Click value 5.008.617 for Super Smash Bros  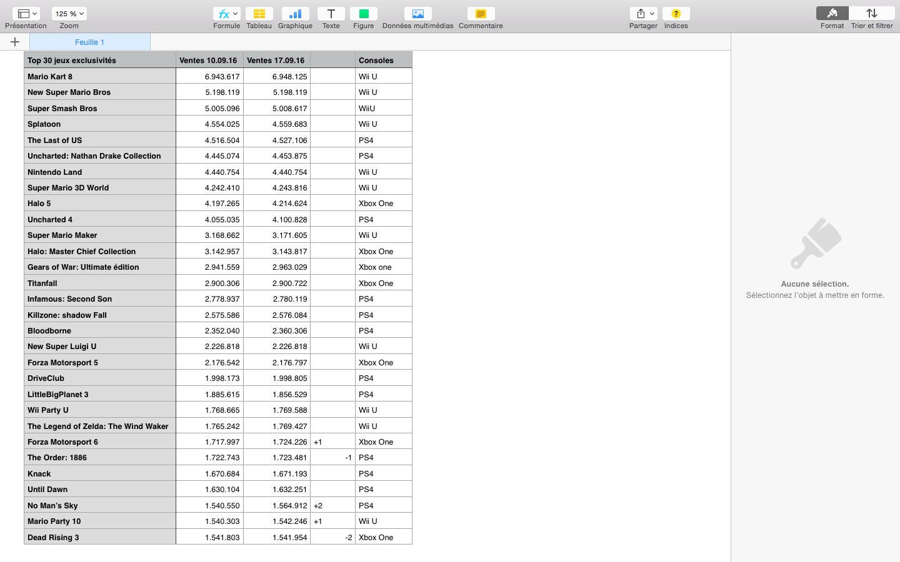277,108
